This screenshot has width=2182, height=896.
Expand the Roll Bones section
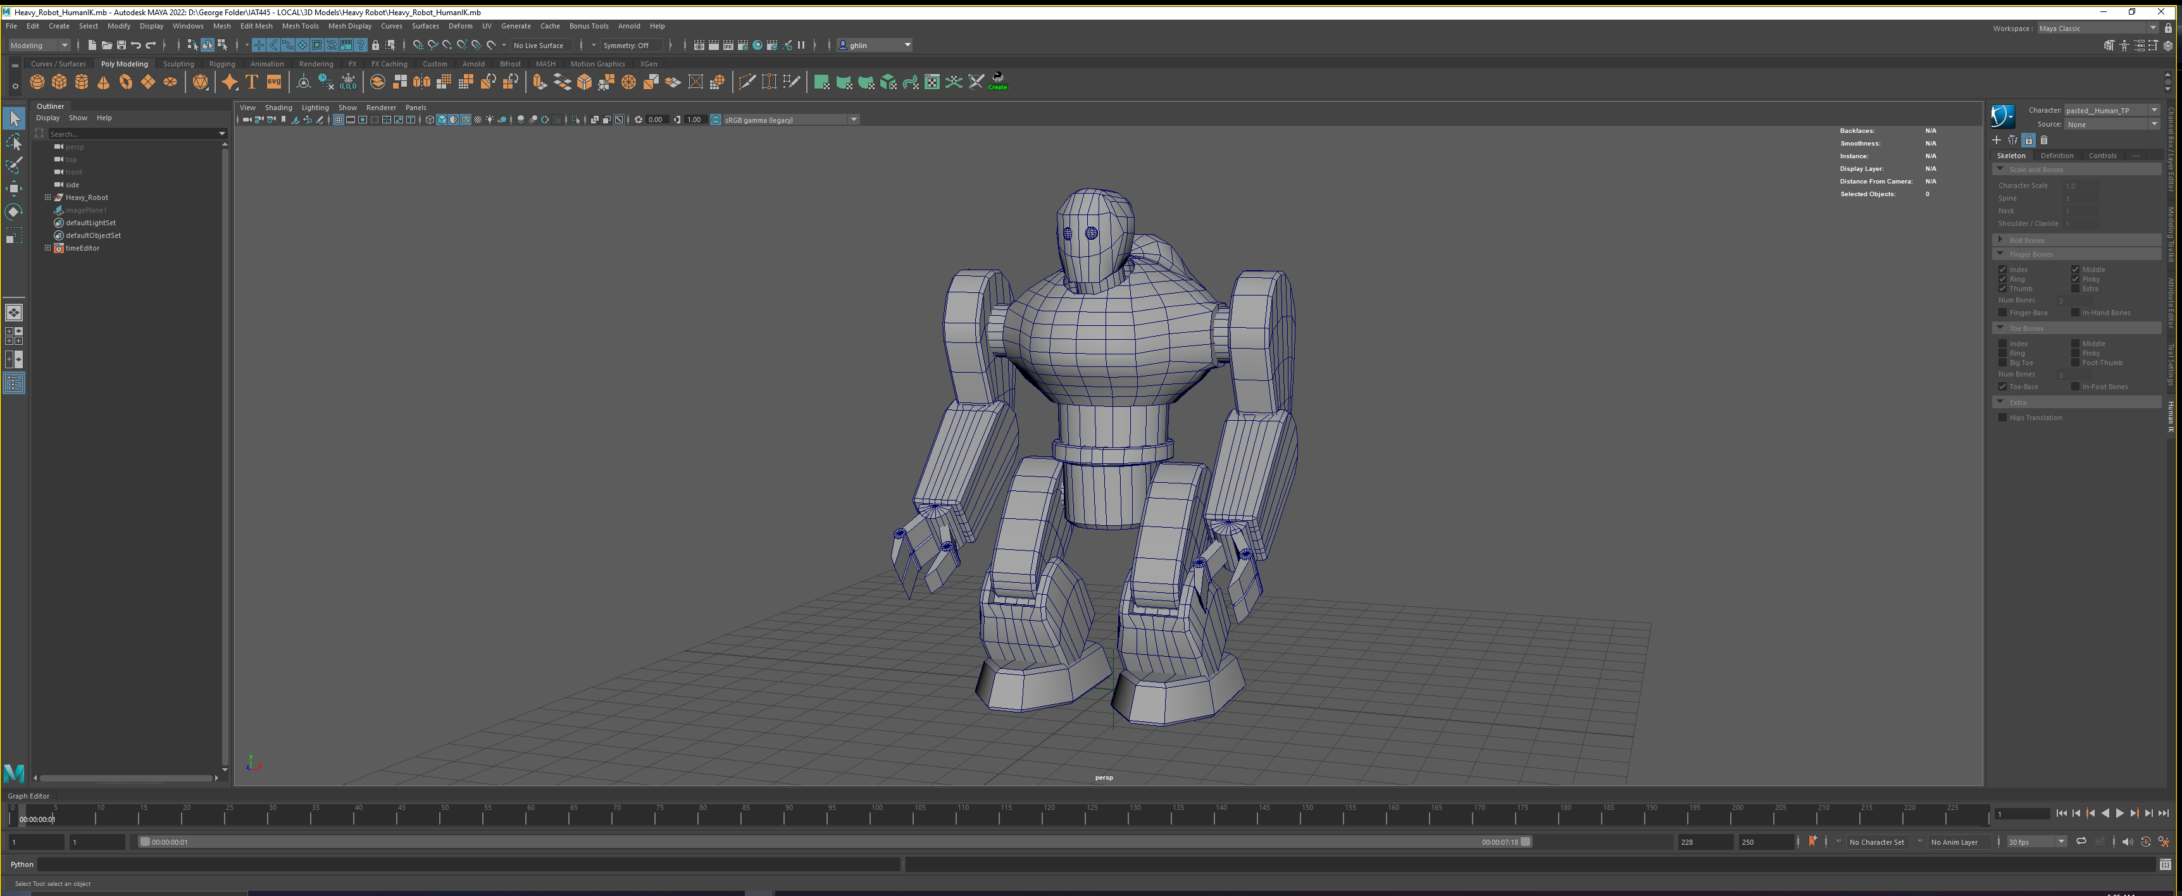(x=2001, y=240)
